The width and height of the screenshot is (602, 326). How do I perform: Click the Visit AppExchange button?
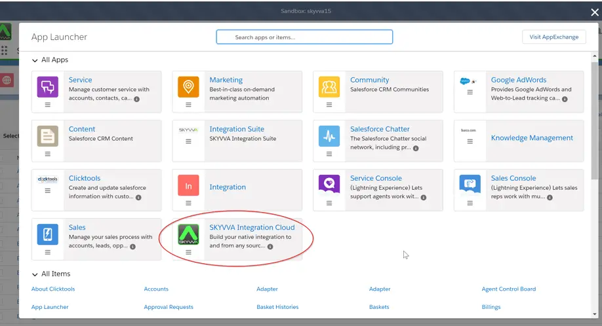pyautogui.click(x=553, y=37)
